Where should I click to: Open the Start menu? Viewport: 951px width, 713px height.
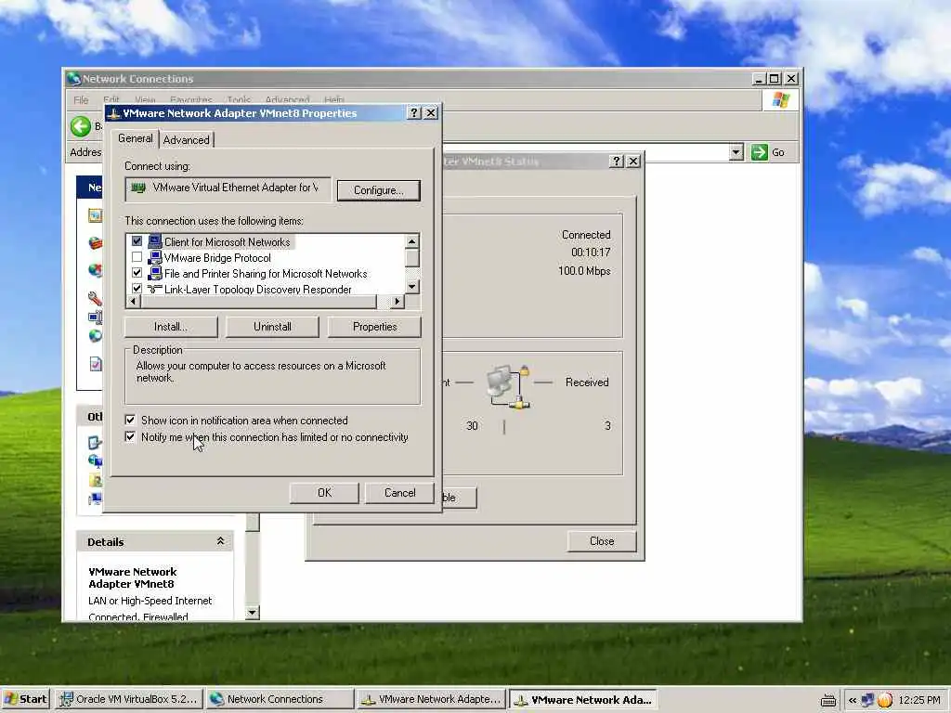(25, 699)
